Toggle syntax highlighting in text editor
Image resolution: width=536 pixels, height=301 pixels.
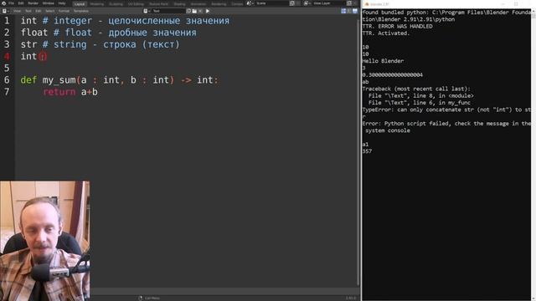point(355,11)
